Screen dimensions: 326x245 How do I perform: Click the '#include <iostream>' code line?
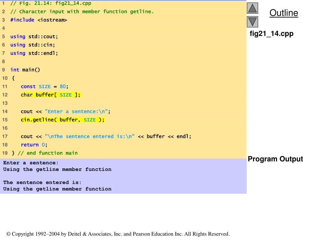pyautogui.click(x=39, y=20)
